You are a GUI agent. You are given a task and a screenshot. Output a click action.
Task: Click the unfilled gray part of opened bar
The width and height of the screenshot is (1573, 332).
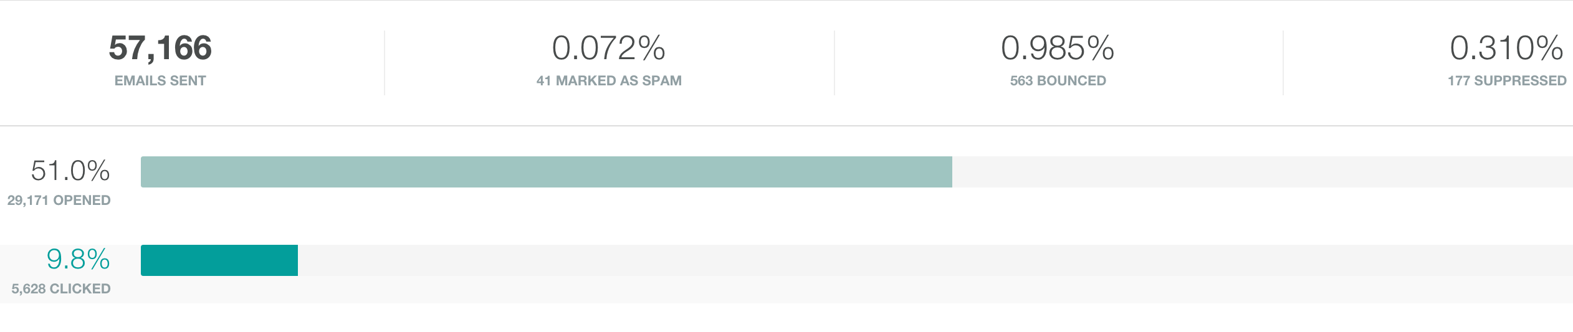pyautogui.click(x=1262, y=172)
